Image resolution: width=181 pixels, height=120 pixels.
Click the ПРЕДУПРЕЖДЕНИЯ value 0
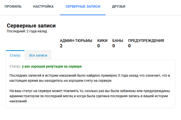click(x=130, y=46)
